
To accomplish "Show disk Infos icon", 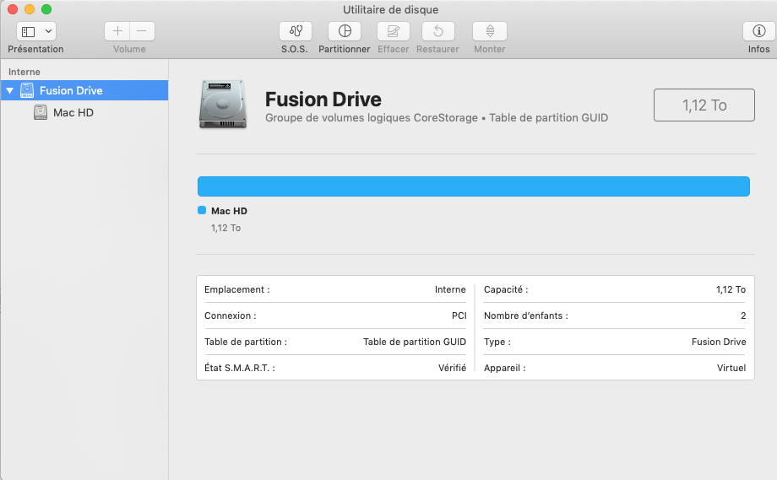I will click(758, 31).
